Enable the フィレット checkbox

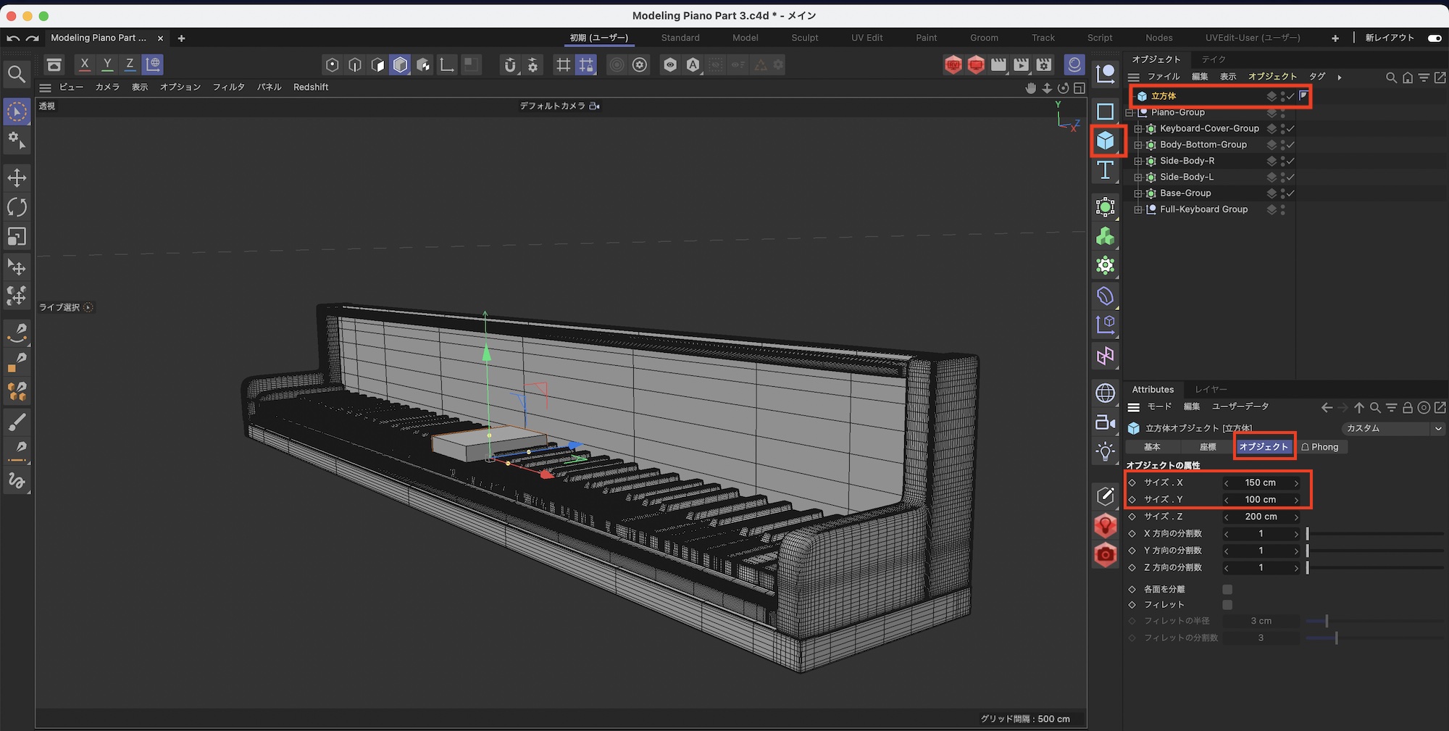coord(1227,605)
